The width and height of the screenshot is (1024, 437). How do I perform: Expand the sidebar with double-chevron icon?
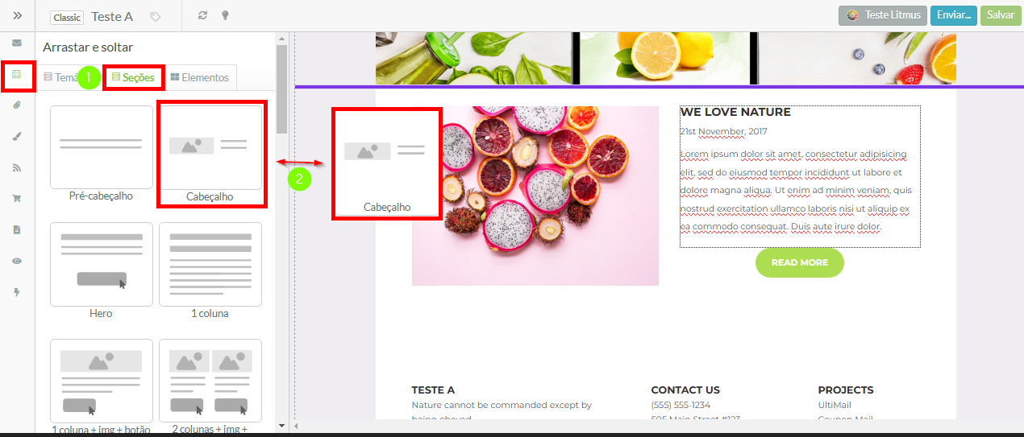[17, 15]
